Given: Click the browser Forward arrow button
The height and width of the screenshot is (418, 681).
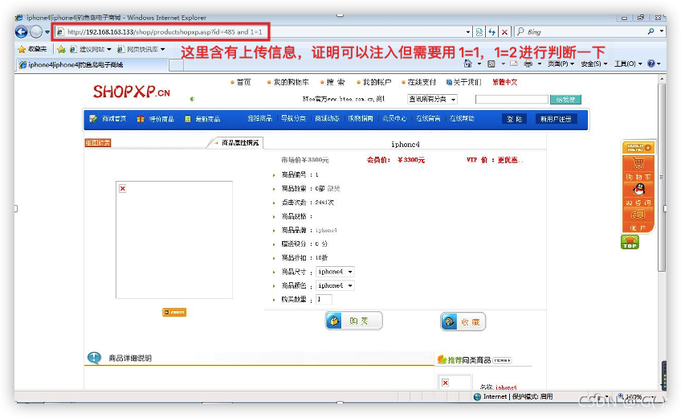Looking at the screenshot, I should (x=36, y=31).
